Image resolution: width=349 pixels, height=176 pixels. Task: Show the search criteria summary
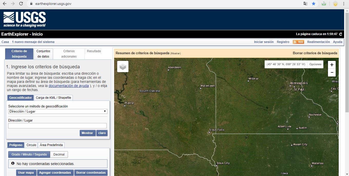[x=176, y=53]
